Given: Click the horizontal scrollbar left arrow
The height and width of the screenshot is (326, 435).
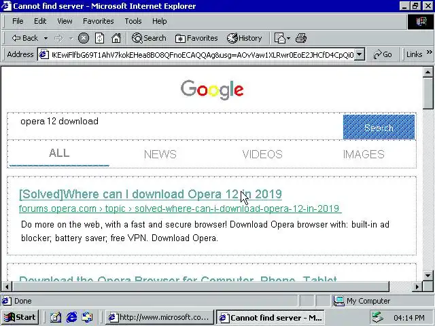Looking at the screenshot, I should 7,287.
